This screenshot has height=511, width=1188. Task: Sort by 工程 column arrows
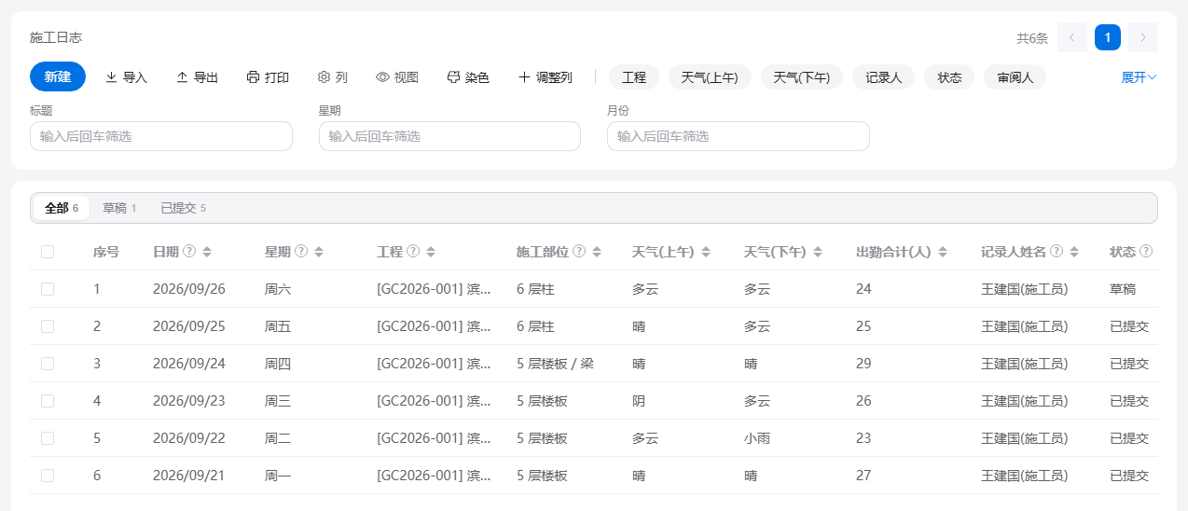[x=431, y=252]
